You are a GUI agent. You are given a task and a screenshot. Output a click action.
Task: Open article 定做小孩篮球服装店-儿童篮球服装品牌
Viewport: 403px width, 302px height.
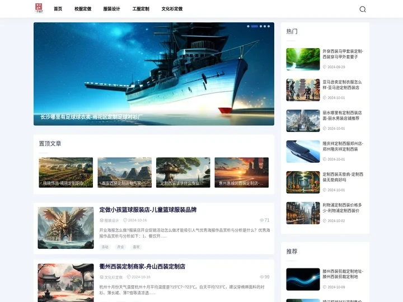pyautogui.click(x=148, y=210)
